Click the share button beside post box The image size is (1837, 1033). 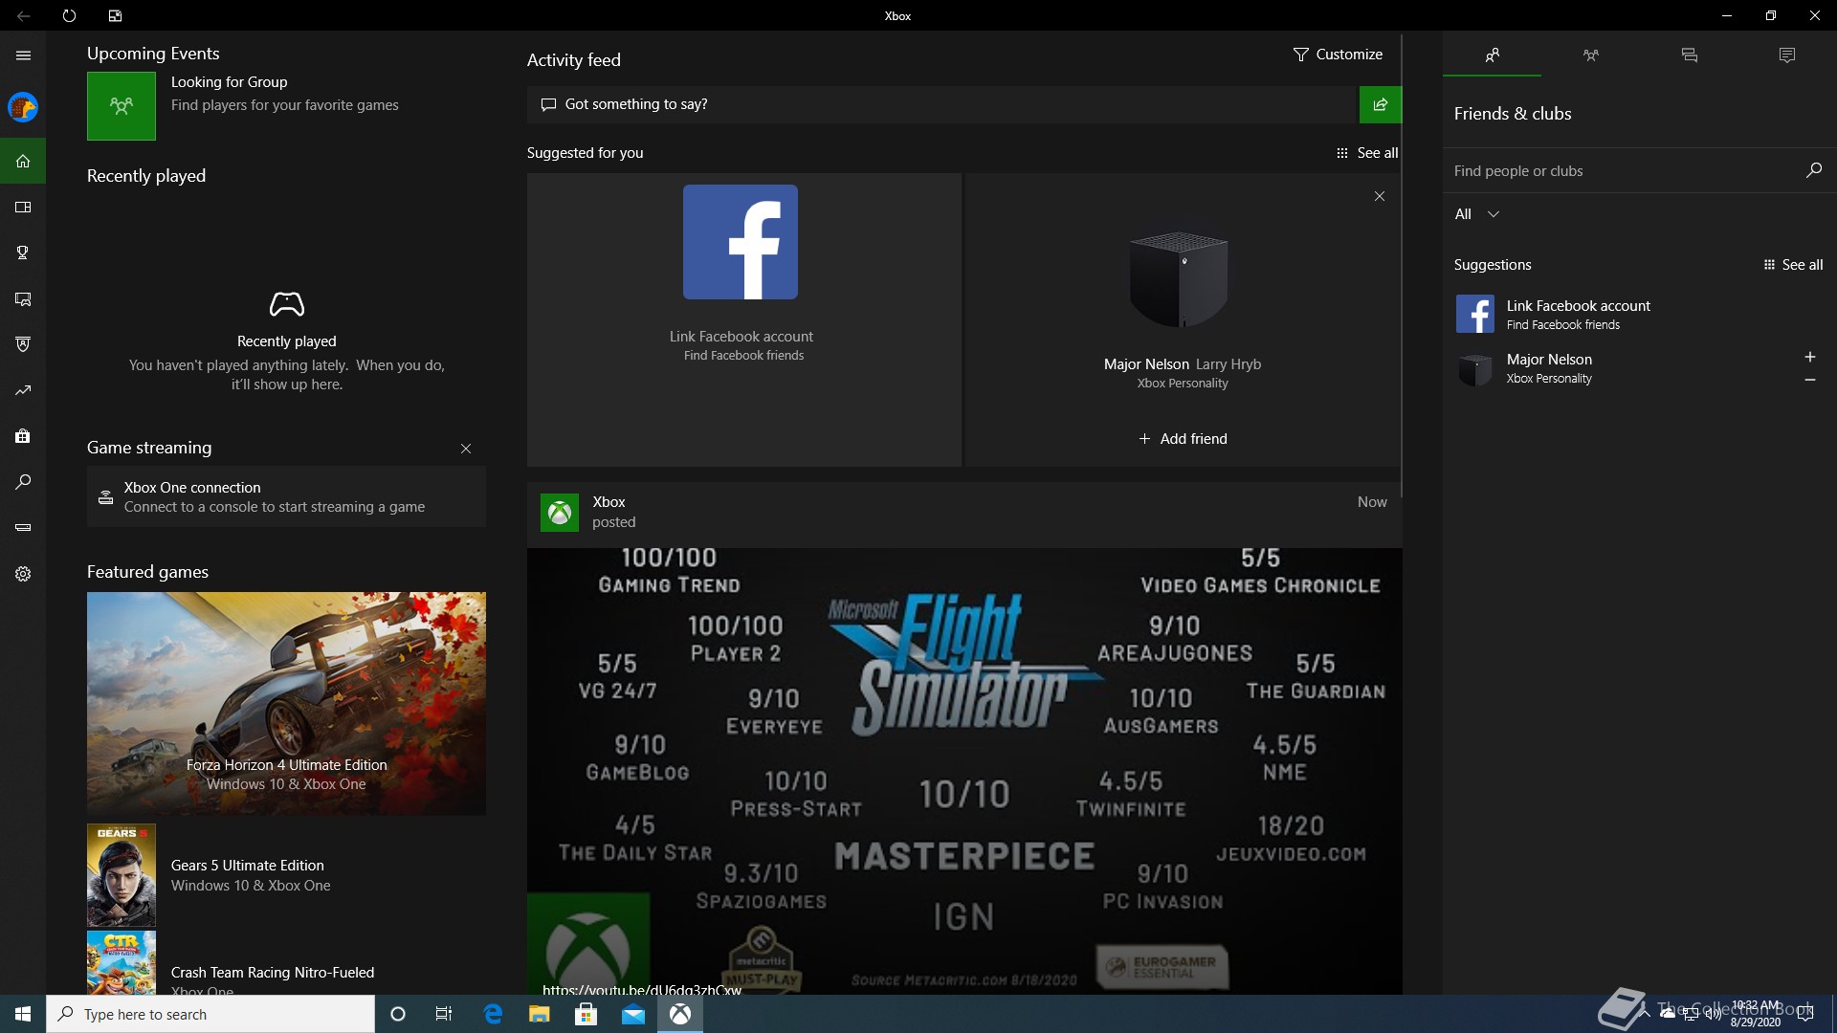pos(1380,104)
